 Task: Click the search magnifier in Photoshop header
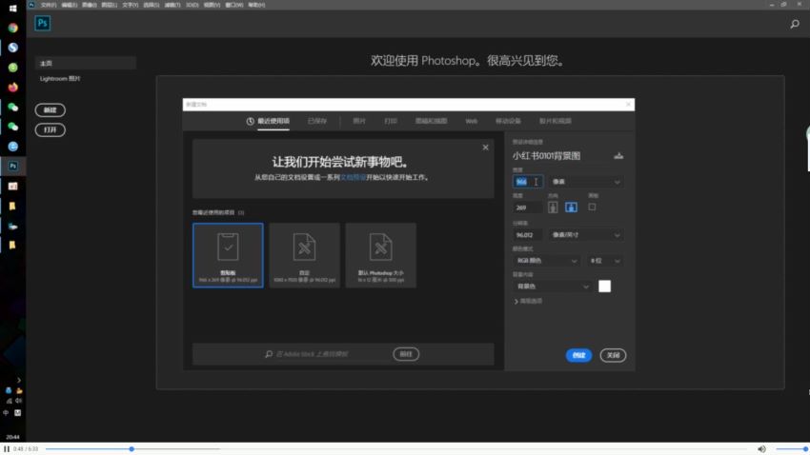[x=795, y=24]
